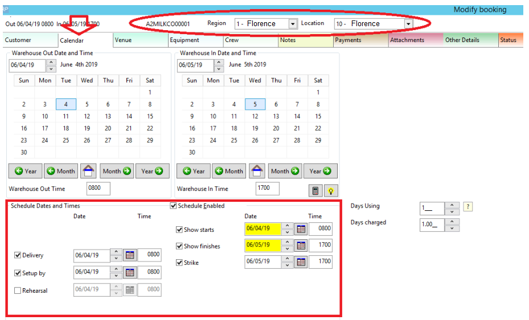Click the home icon under Warehouse In calendar
Viewport: 529px width, 320px height.
(257, 171)
